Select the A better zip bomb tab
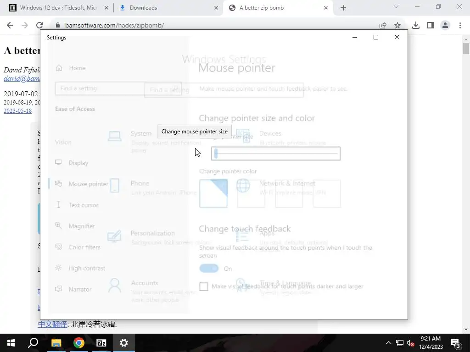This screenshot has width=470, height=352. pos(278,8)
